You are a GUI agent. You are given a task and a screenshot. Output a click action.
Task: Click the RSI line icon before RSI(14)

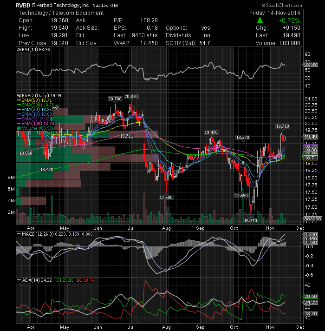click(19, 50)
